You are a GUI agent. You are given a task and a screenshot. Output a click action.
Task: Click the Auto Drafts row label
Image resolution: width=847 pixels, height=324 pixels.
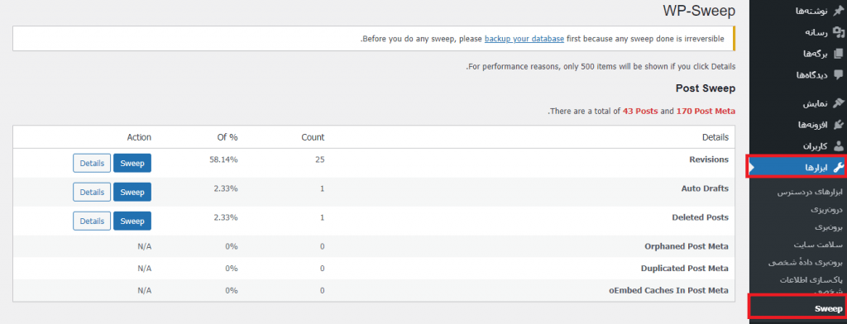coord(705,189)
